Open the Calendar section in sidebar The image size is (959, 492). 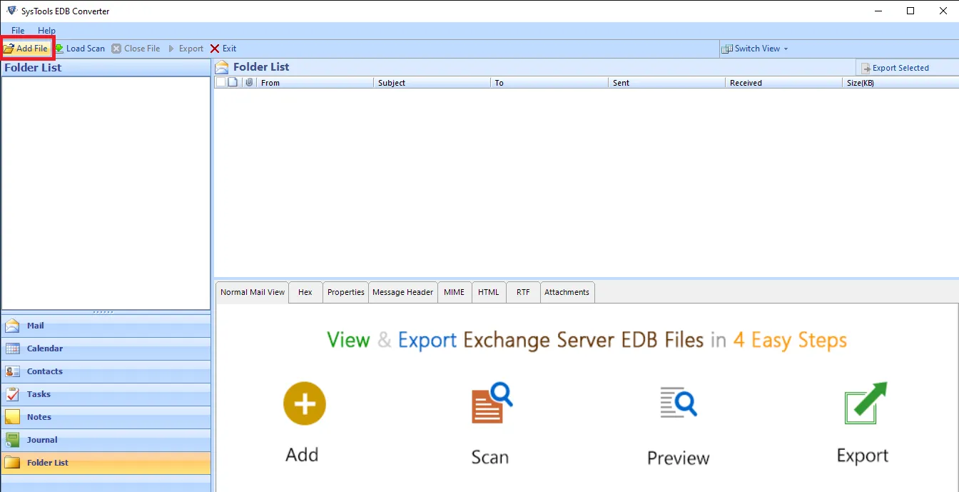tap(44, 348)
